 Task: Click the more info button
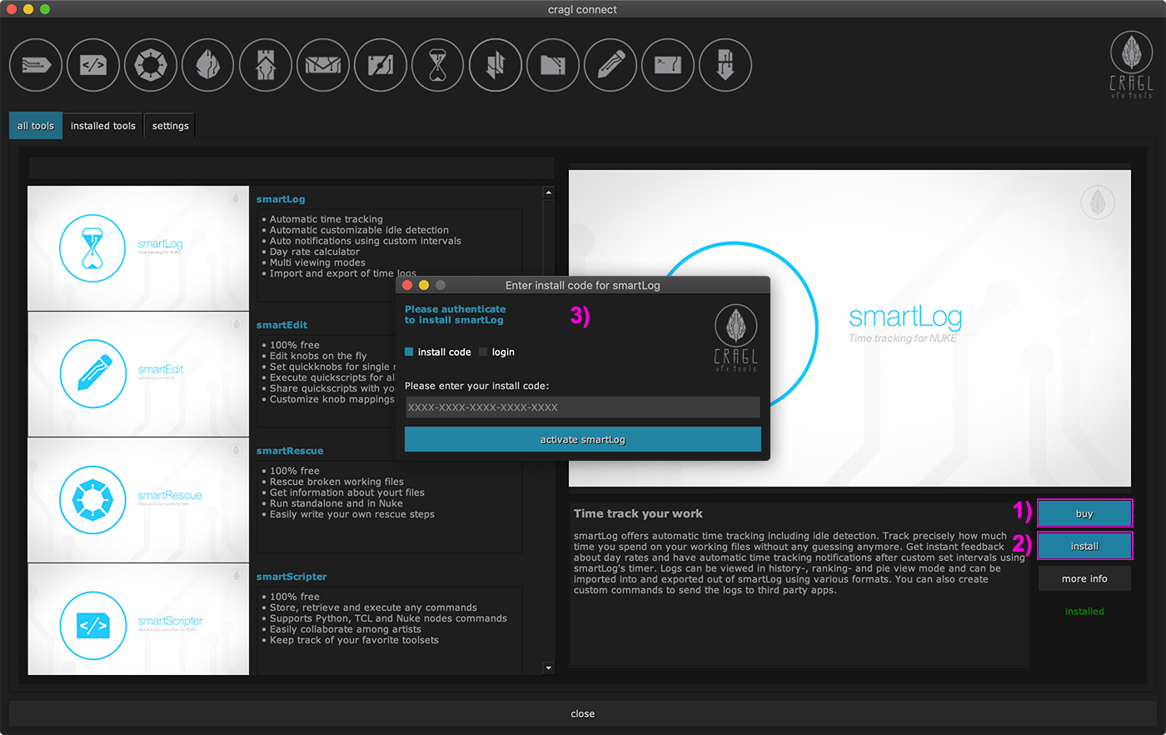point(1084,578)
